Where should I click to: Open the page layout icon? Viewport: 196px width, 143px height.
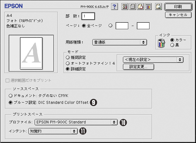133,7
